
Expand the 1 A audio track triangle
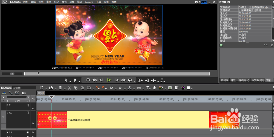7,132
